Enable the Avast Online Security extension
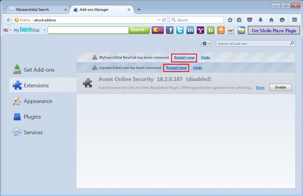Screen dimensions: 303x196 tap(281, 87)
